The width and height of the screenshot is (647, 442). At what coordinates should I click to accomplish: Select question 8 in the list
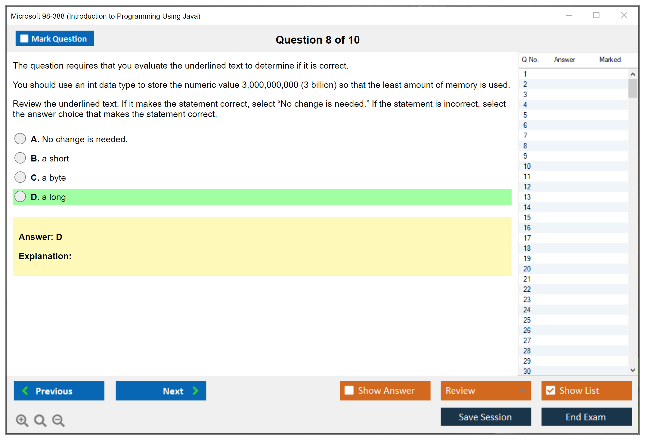click(525, 146)
